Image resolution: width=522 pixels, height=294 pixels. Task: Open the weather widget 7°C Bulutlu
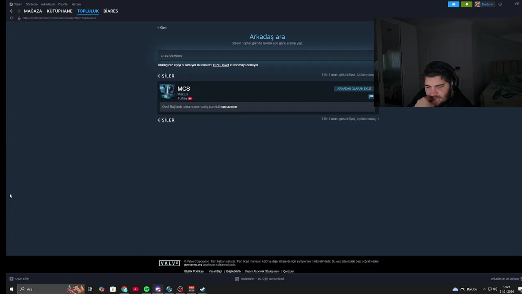pyautogui.click(x=465, y=289)
